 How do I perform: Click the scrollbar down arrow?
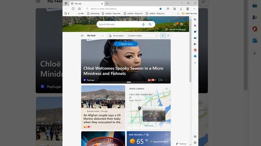(x=190, y=144)
